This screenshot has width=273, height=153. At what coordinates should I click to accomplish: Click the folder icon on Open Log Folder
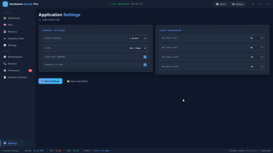(x=68, y=81)
